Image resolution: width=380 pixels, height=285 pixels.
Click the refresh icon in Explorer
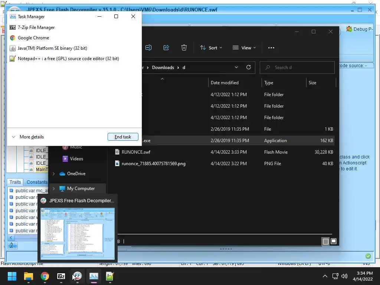(249, 68)
